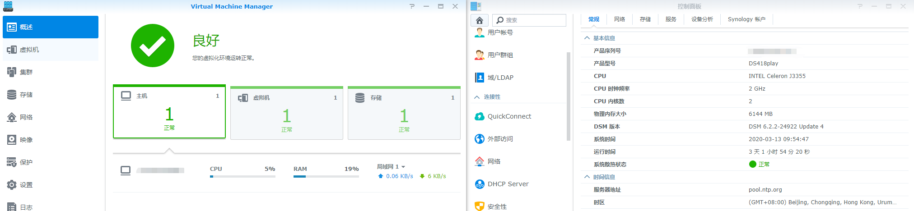Click the Control Panel home icon
This screenshot has height=211, width=914.
(480, 20)
